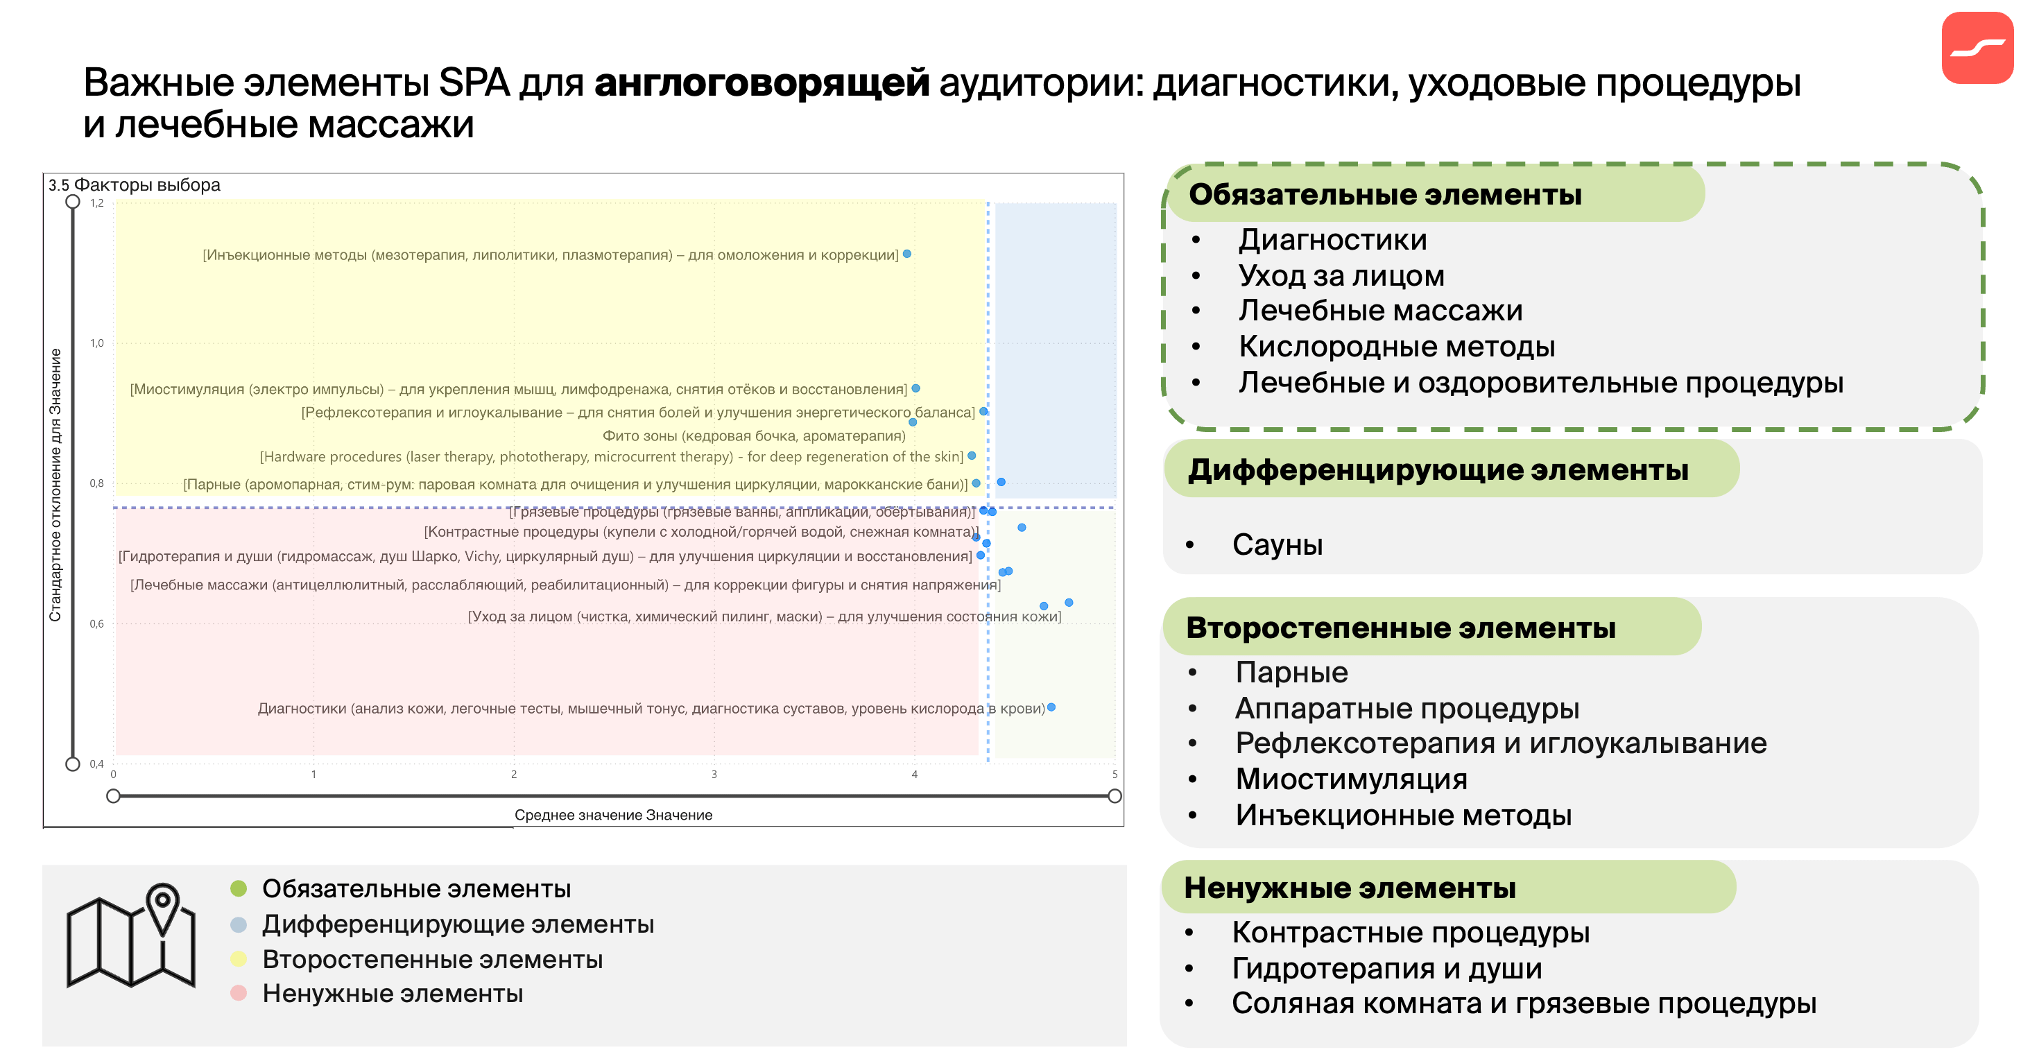Click the chart title '3.5 Факторы выбора'
The image size is (2039, 1061).
tap(134, 184)
